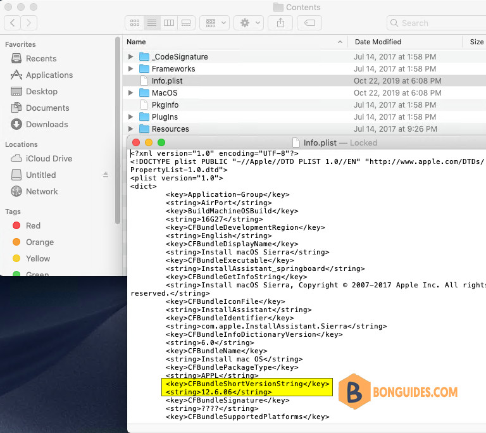Select the Orange tag
Viewport: 486px width, 433px height.
33,242
